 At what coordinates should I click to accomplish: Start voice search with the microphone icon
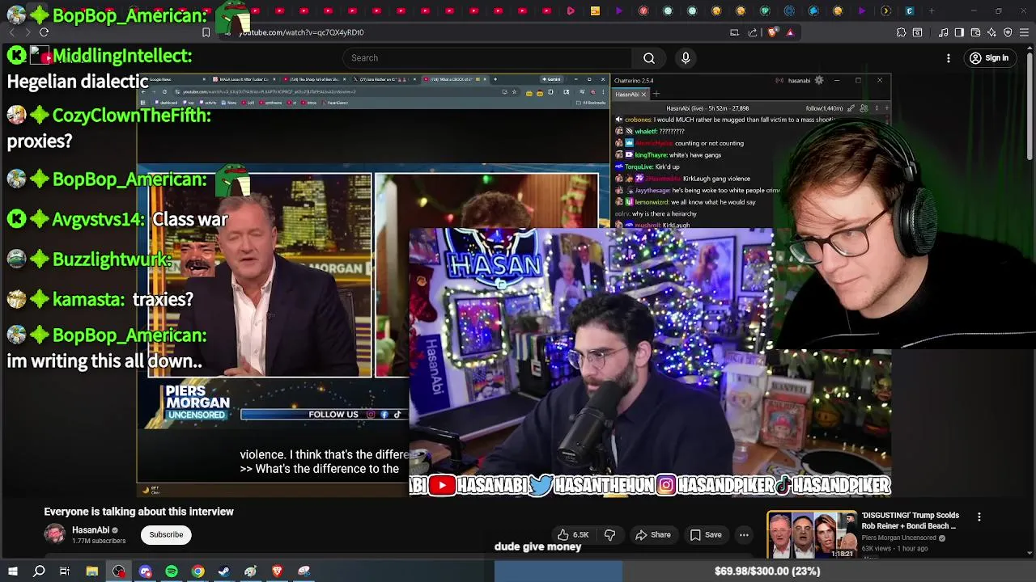coord(686,57)
